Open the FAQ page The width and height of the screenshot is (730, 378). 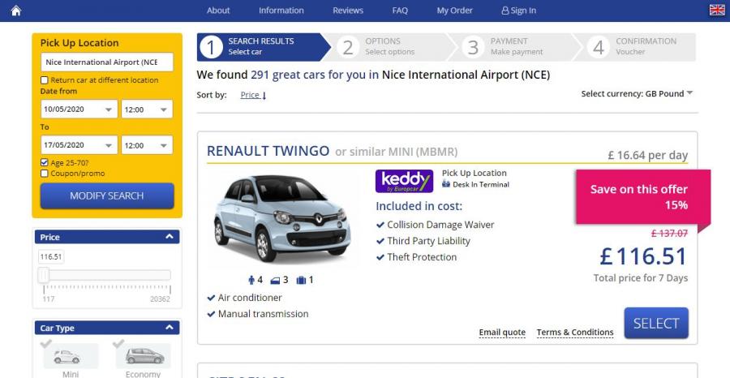point(400,11)
